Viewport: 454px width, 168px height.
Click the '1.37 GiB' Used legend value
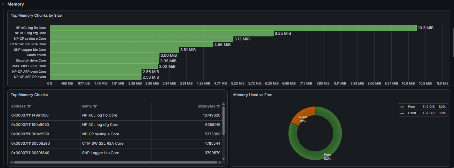[x=428, y=113]
